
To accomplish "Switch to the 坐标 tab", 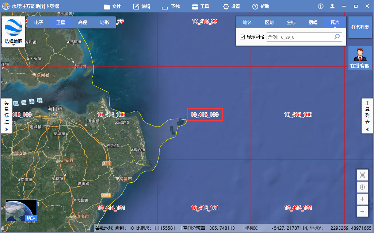I will tap(291, 23).
